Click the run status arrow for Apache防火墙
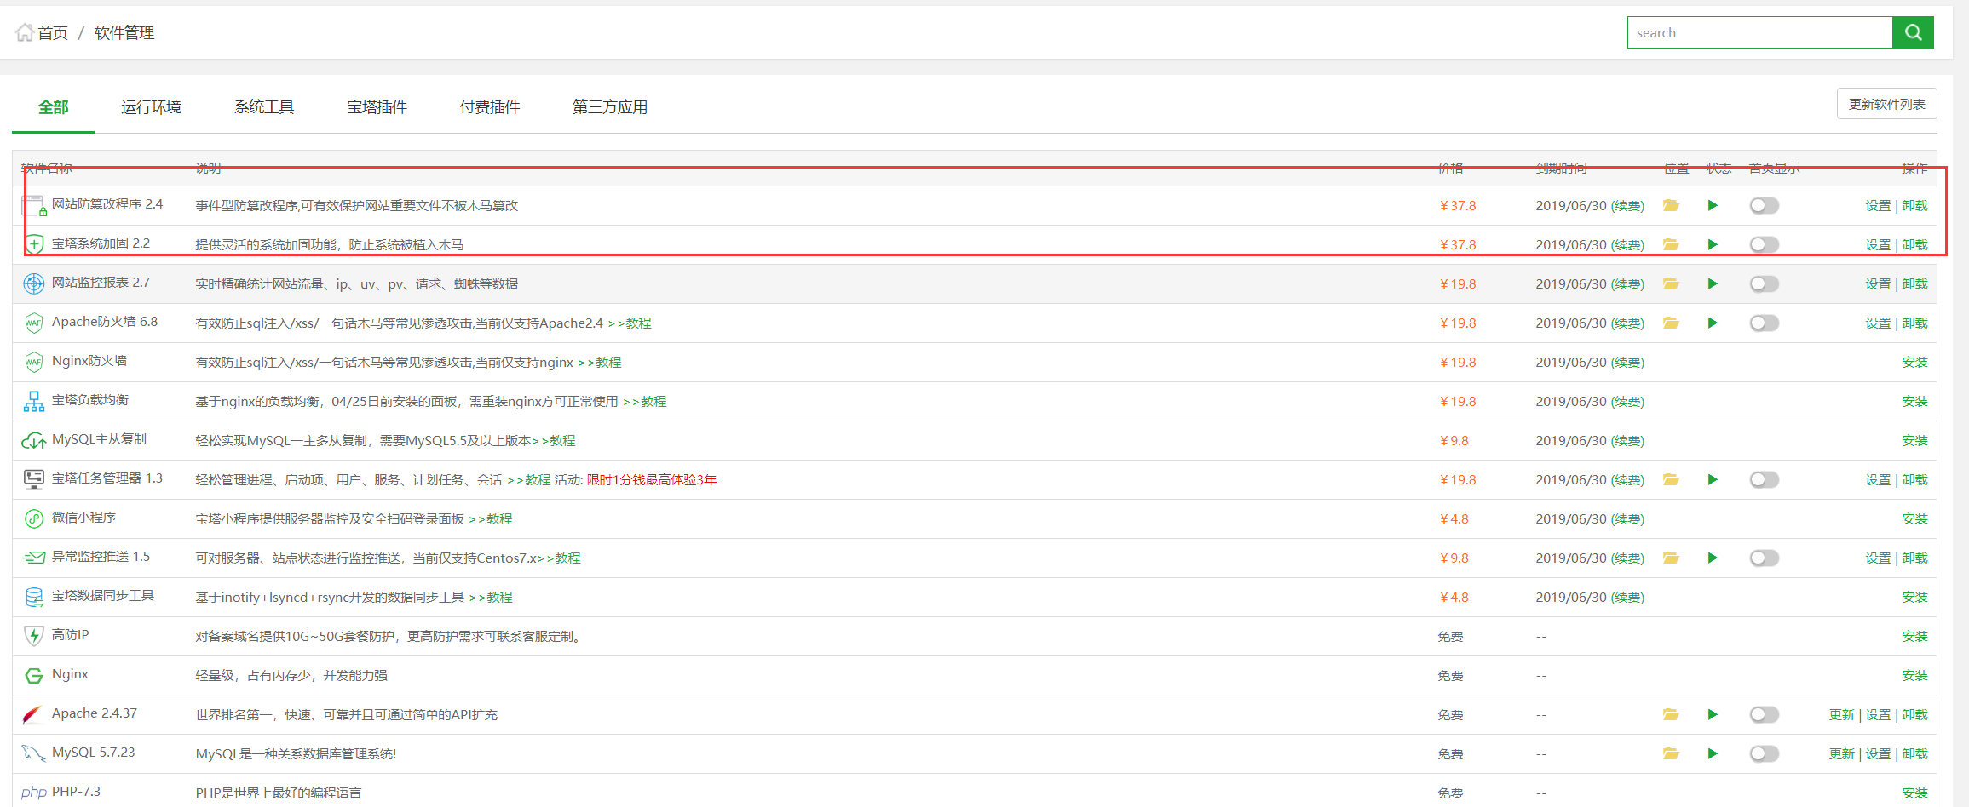 [x=1713, y=323]
